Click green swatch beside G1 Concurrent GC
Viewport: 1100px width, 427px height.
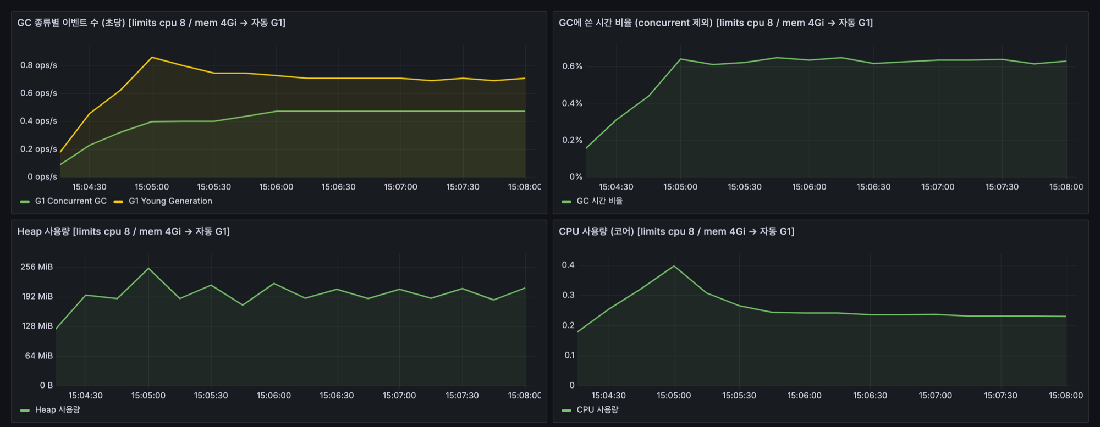25,202
